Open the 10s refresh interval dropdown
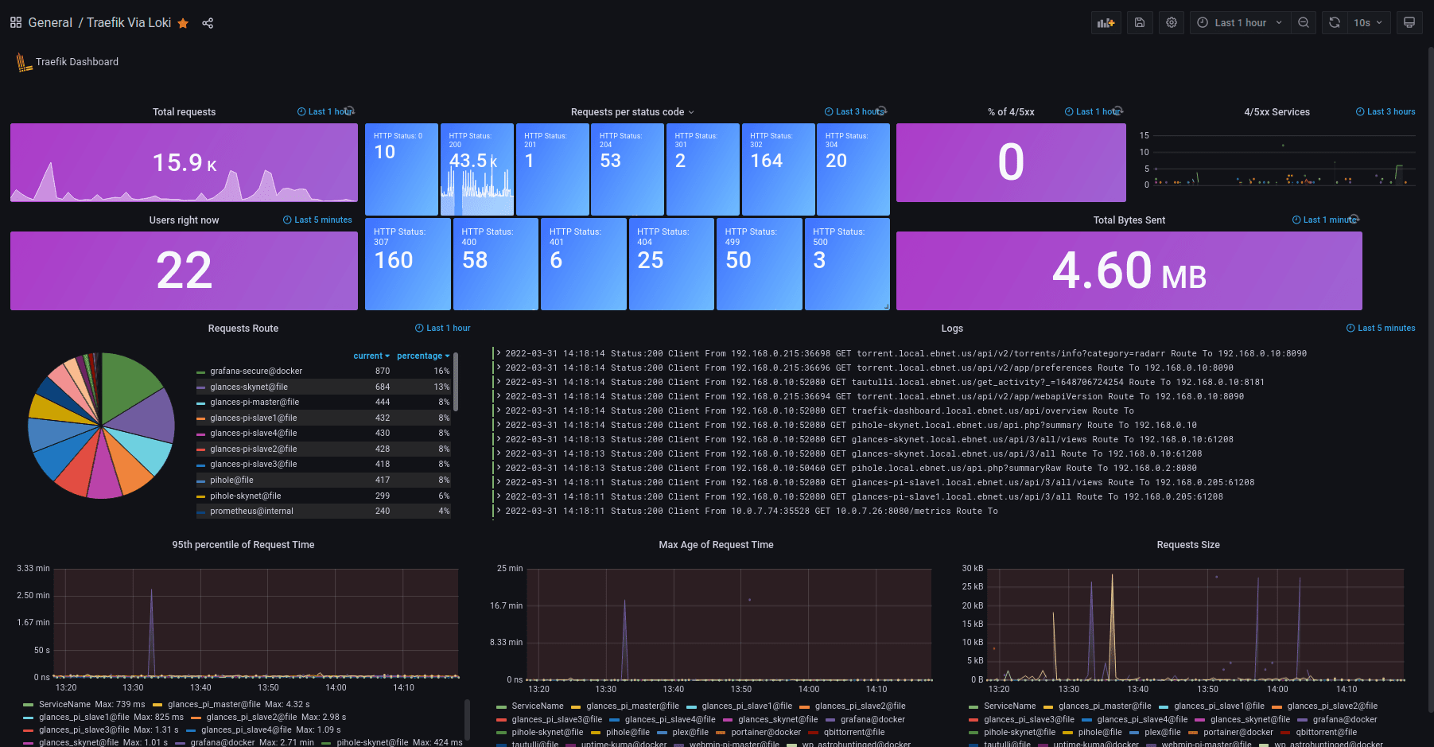 pyautogui.click(x=1369, y=23)
